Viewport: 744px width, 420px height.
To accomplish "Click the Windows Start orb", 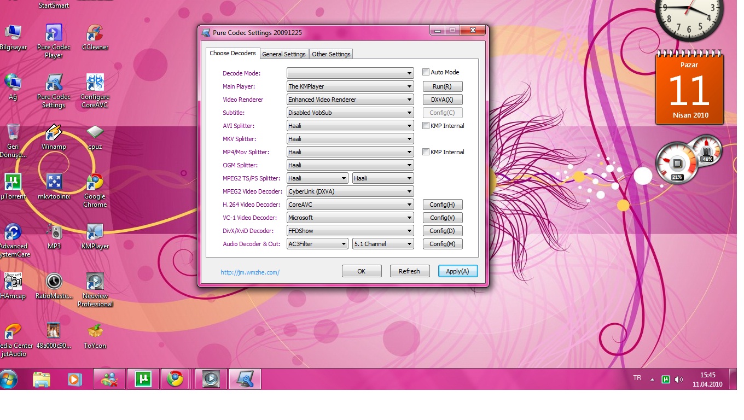I will [9, 379].
